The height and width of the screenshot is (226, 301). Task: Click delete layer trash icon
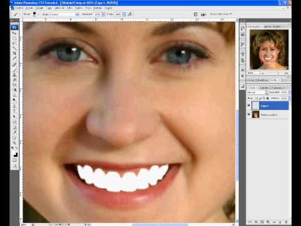click(x=286, y=222)
